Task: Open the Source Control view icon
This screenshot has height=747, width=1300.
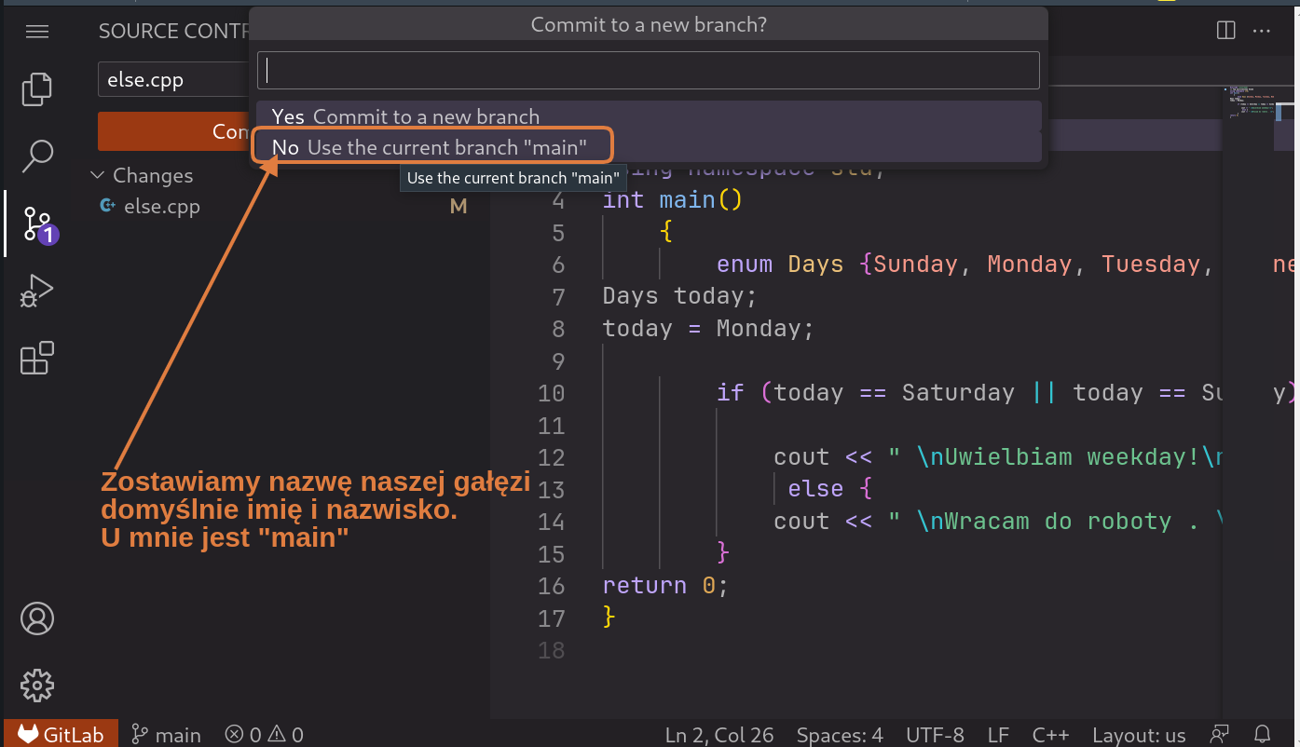Action: pyautogui.click(x=38, y=224)
